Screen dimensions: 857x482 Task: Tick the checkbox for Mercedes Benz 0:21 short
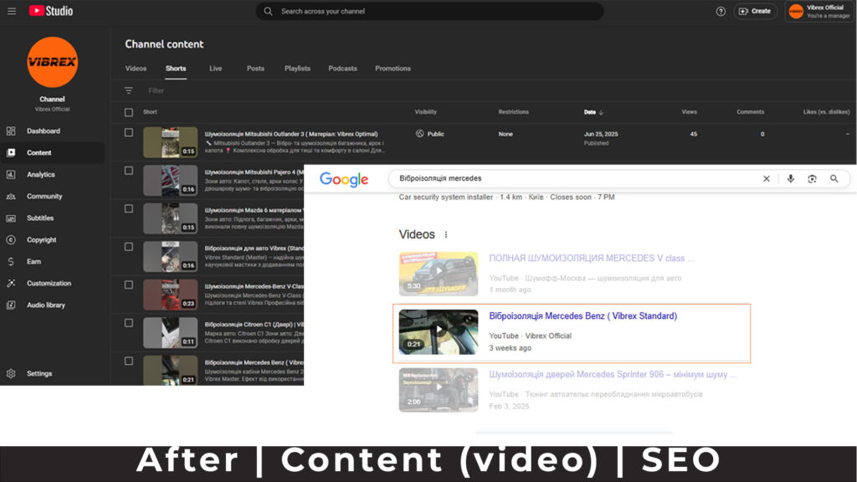[x=128, y=361]
